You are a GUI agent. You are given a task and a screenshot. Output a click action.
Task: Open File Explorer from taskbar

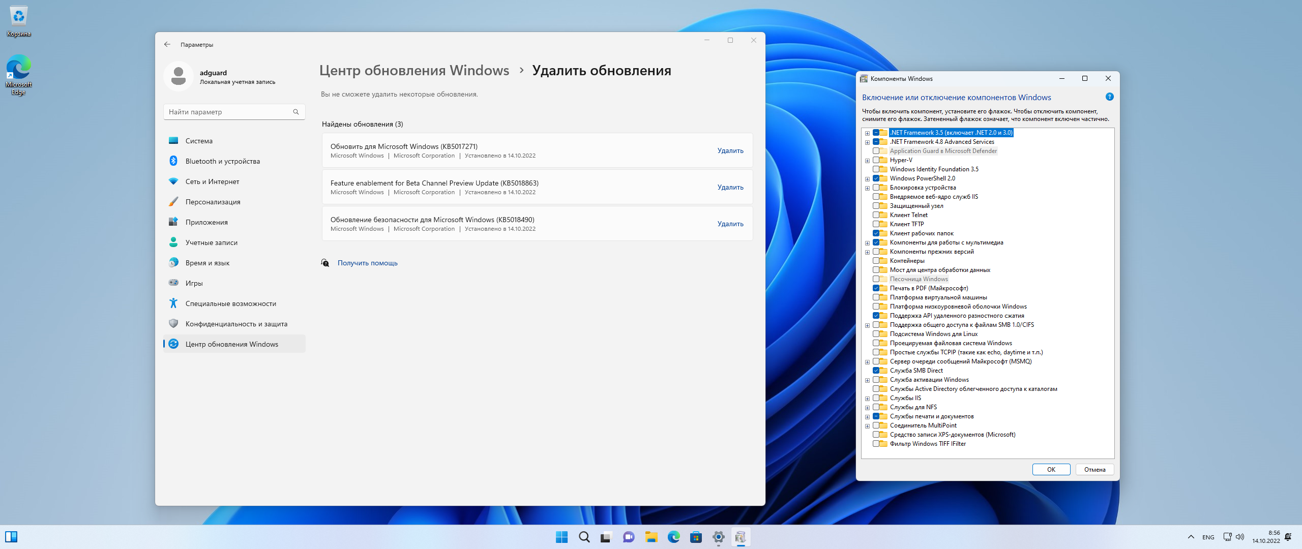(x=651, y=537)
